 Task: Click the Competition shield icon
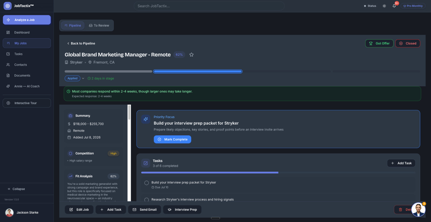click(x=71, y=153)
